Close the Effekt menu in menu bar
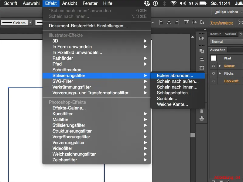 pyautogui.click(x=51, y=3)
